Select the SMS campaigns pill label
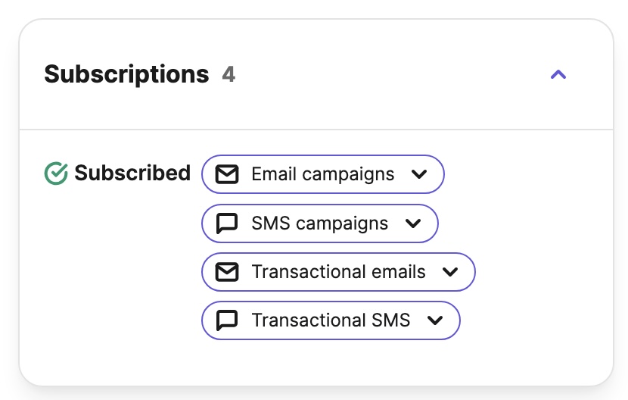Screen dimensions: 628x400 click(x=319, y=223)
